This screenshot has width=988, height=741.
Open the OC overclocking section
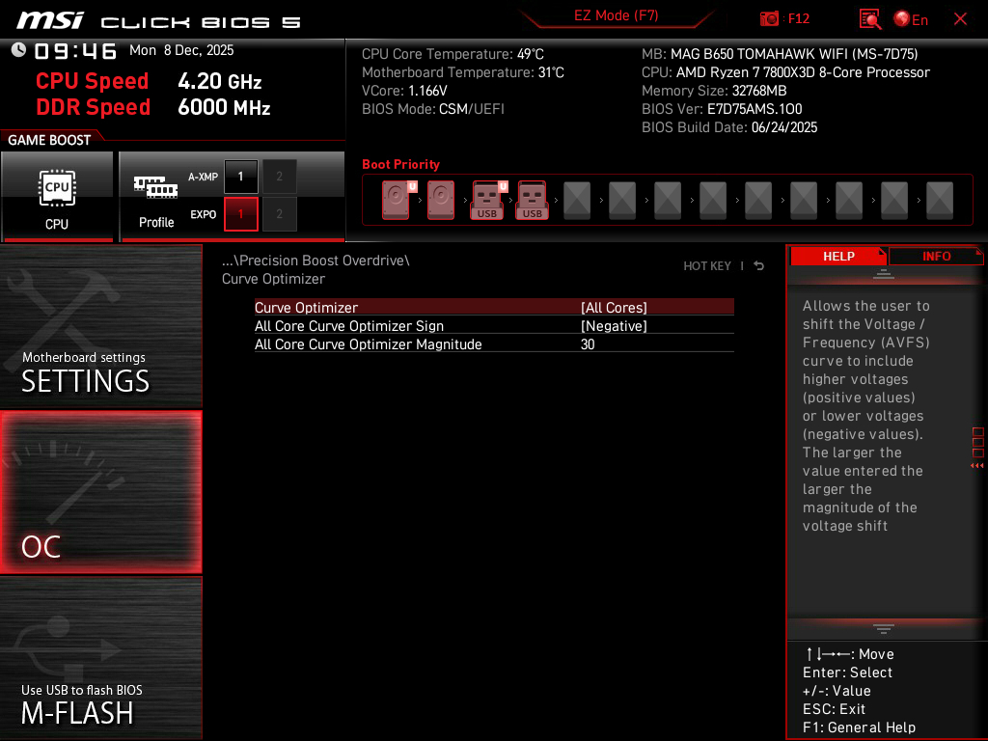(x=100, y=492)
